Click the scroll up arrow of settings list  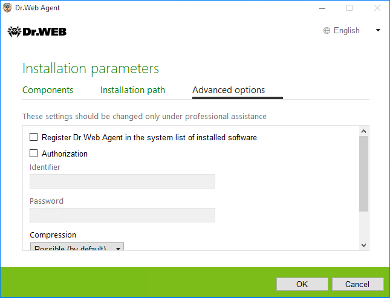pos(363,131)
